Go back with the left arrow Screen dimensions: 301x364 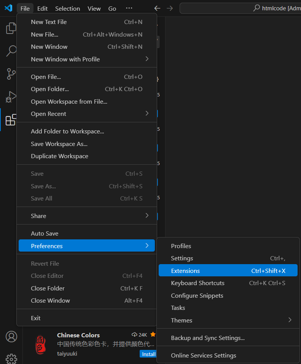[x=157, y=8]
